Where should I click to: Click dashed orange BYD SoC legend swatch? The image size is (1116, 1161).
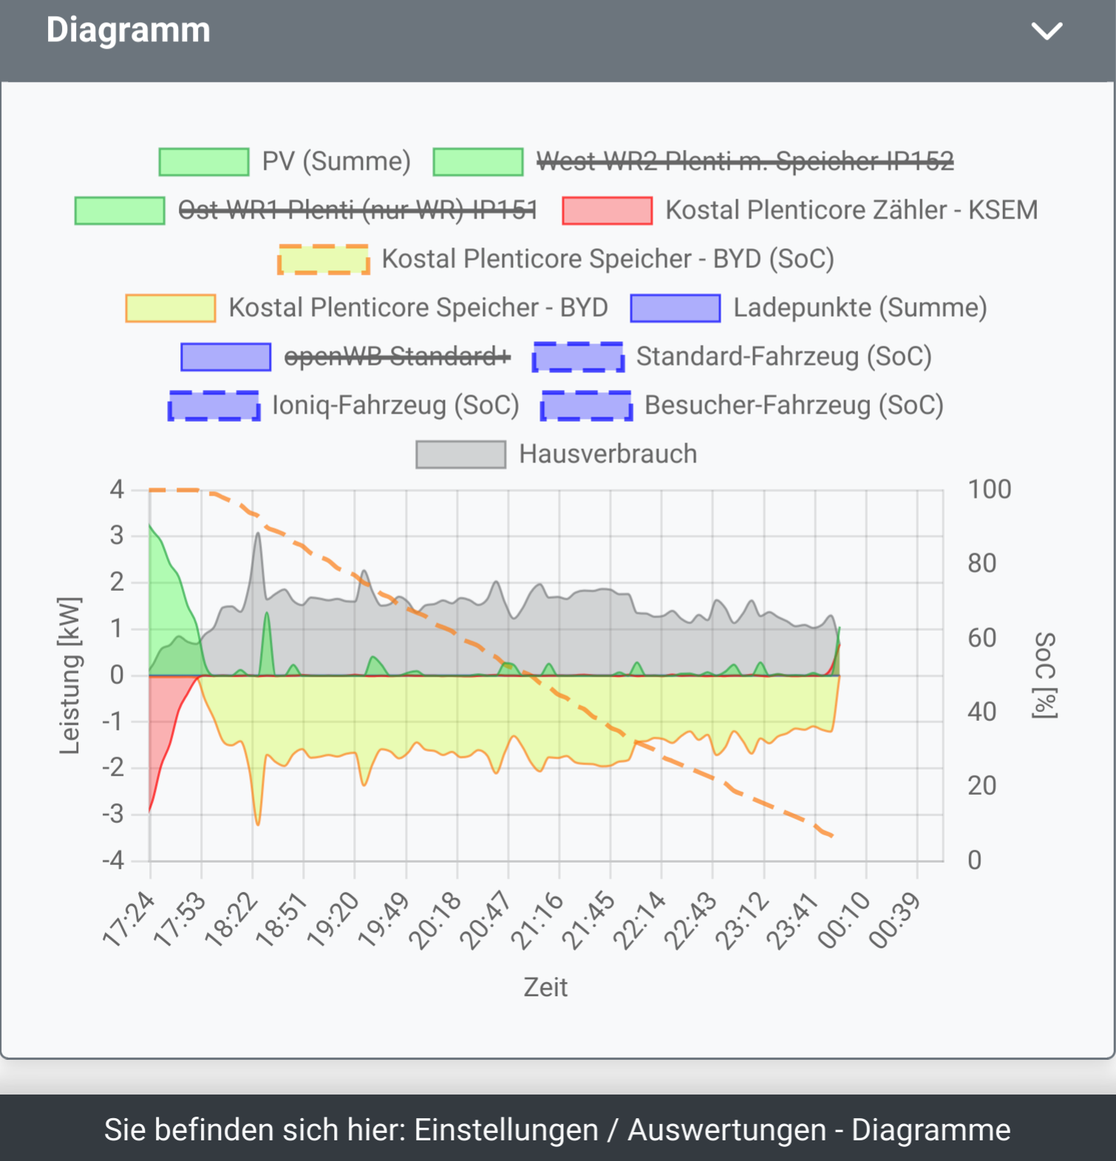324,259
